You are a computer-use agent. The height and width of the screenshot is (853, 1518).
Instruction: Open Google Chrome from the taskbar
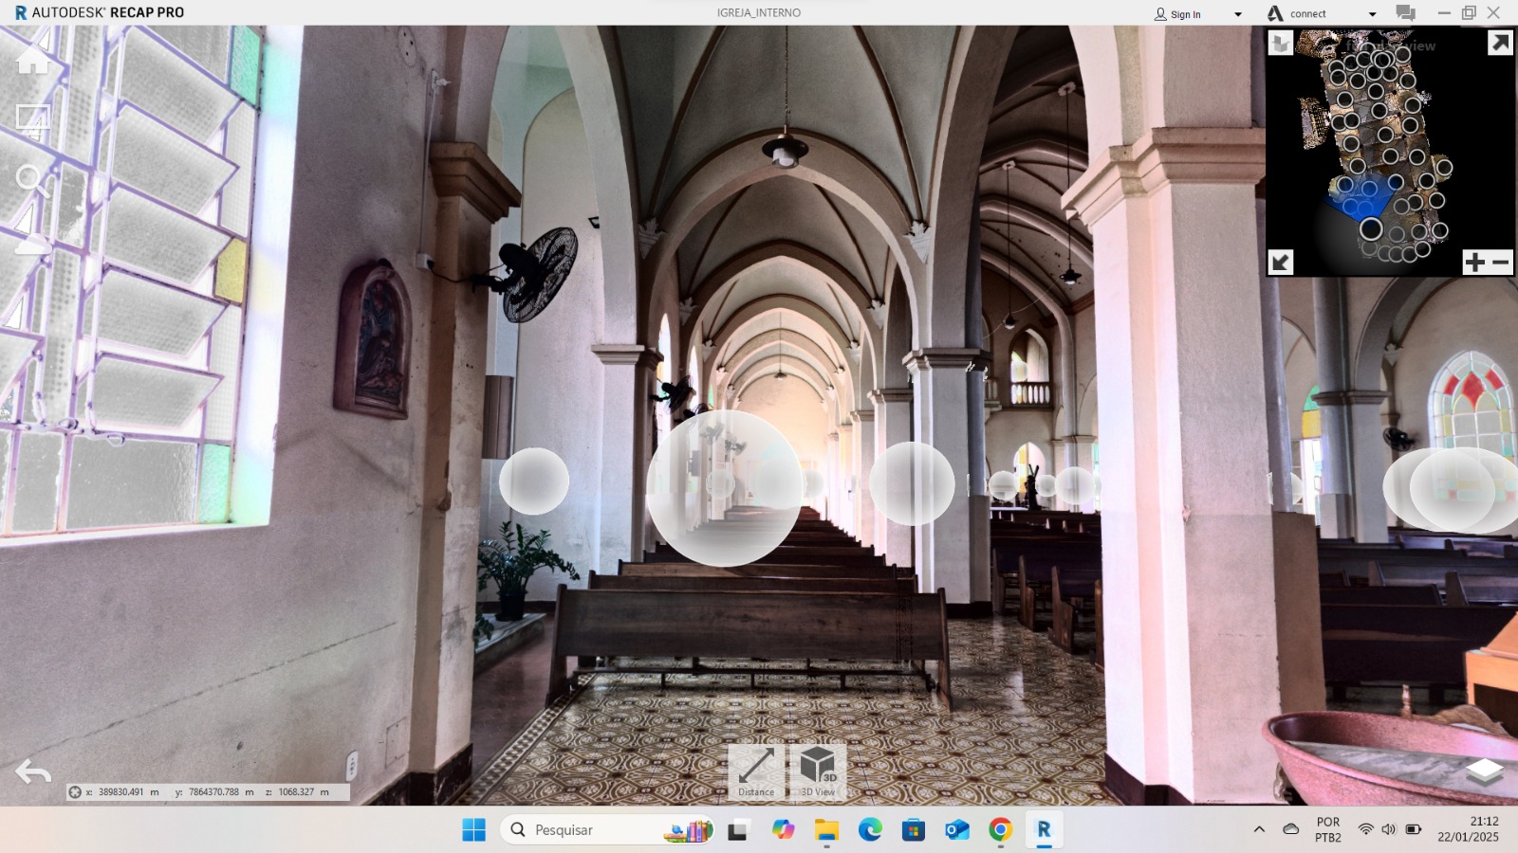(1000, 830)
